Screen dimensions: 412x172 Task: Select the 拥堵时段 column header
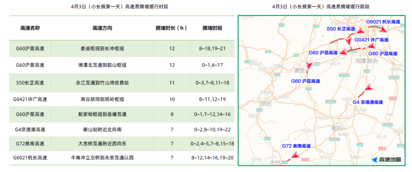(x=212, y=28)
